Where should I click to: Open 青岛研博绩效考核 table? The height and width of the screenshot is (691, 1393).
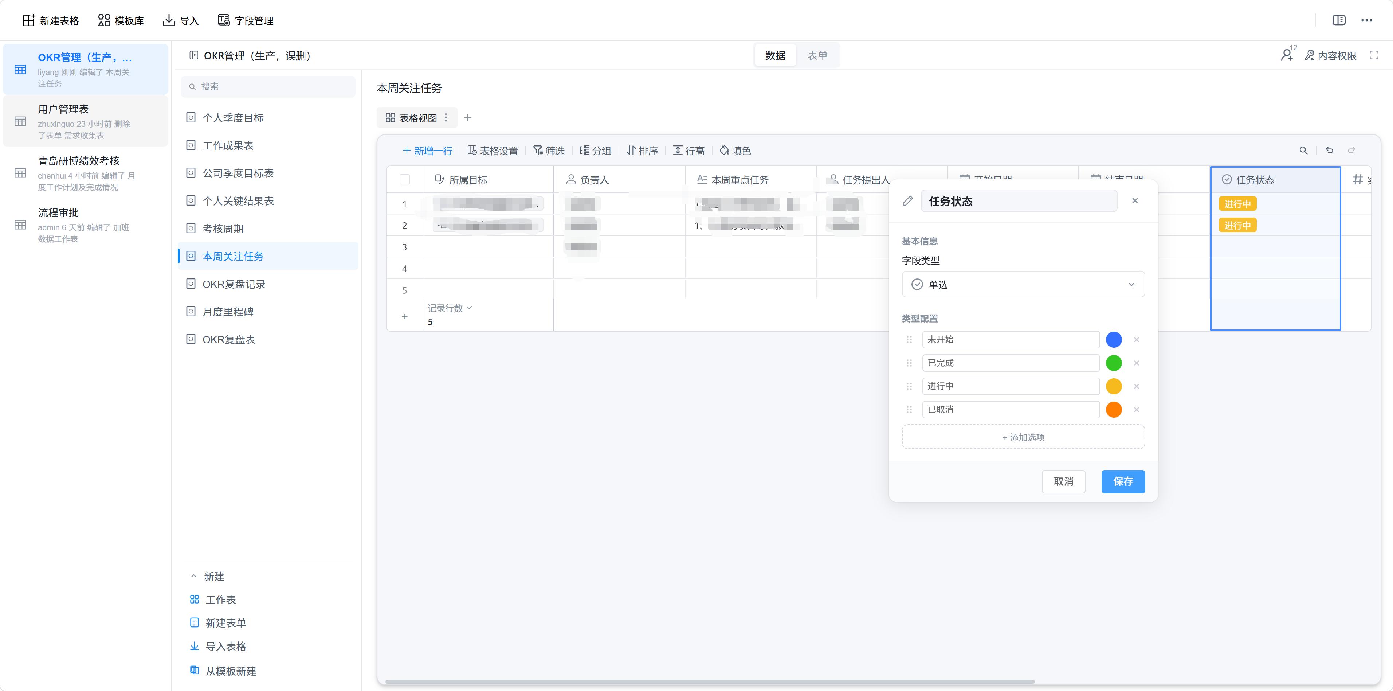(86, 173)
